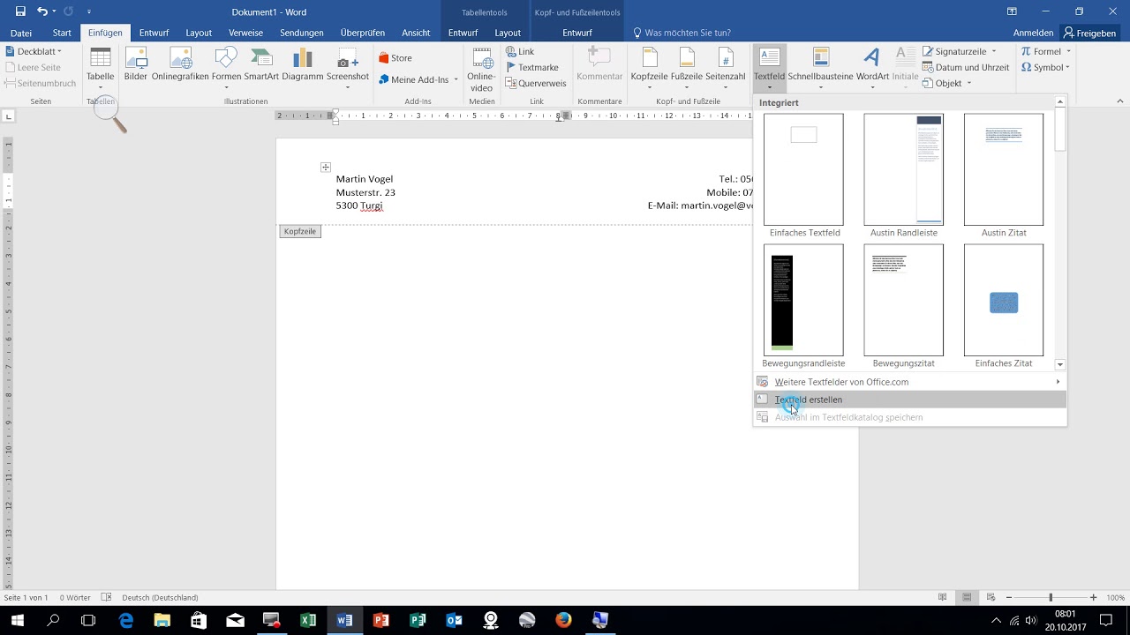Click the zoom out minus button
1130x635 pixels.
[x=1007, y=597]
